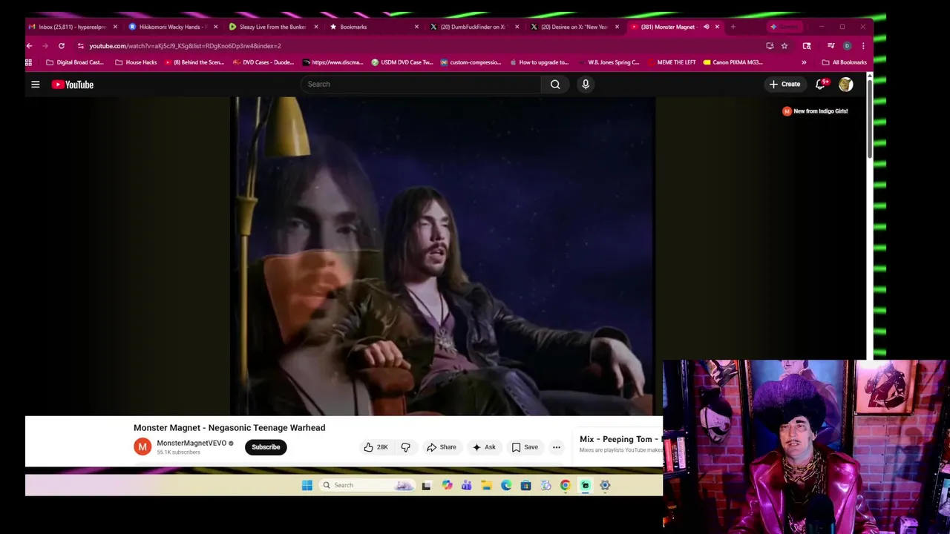Open File Explorer from taskbar
Viewport: 950px width, 534px height.
(486, 486)
